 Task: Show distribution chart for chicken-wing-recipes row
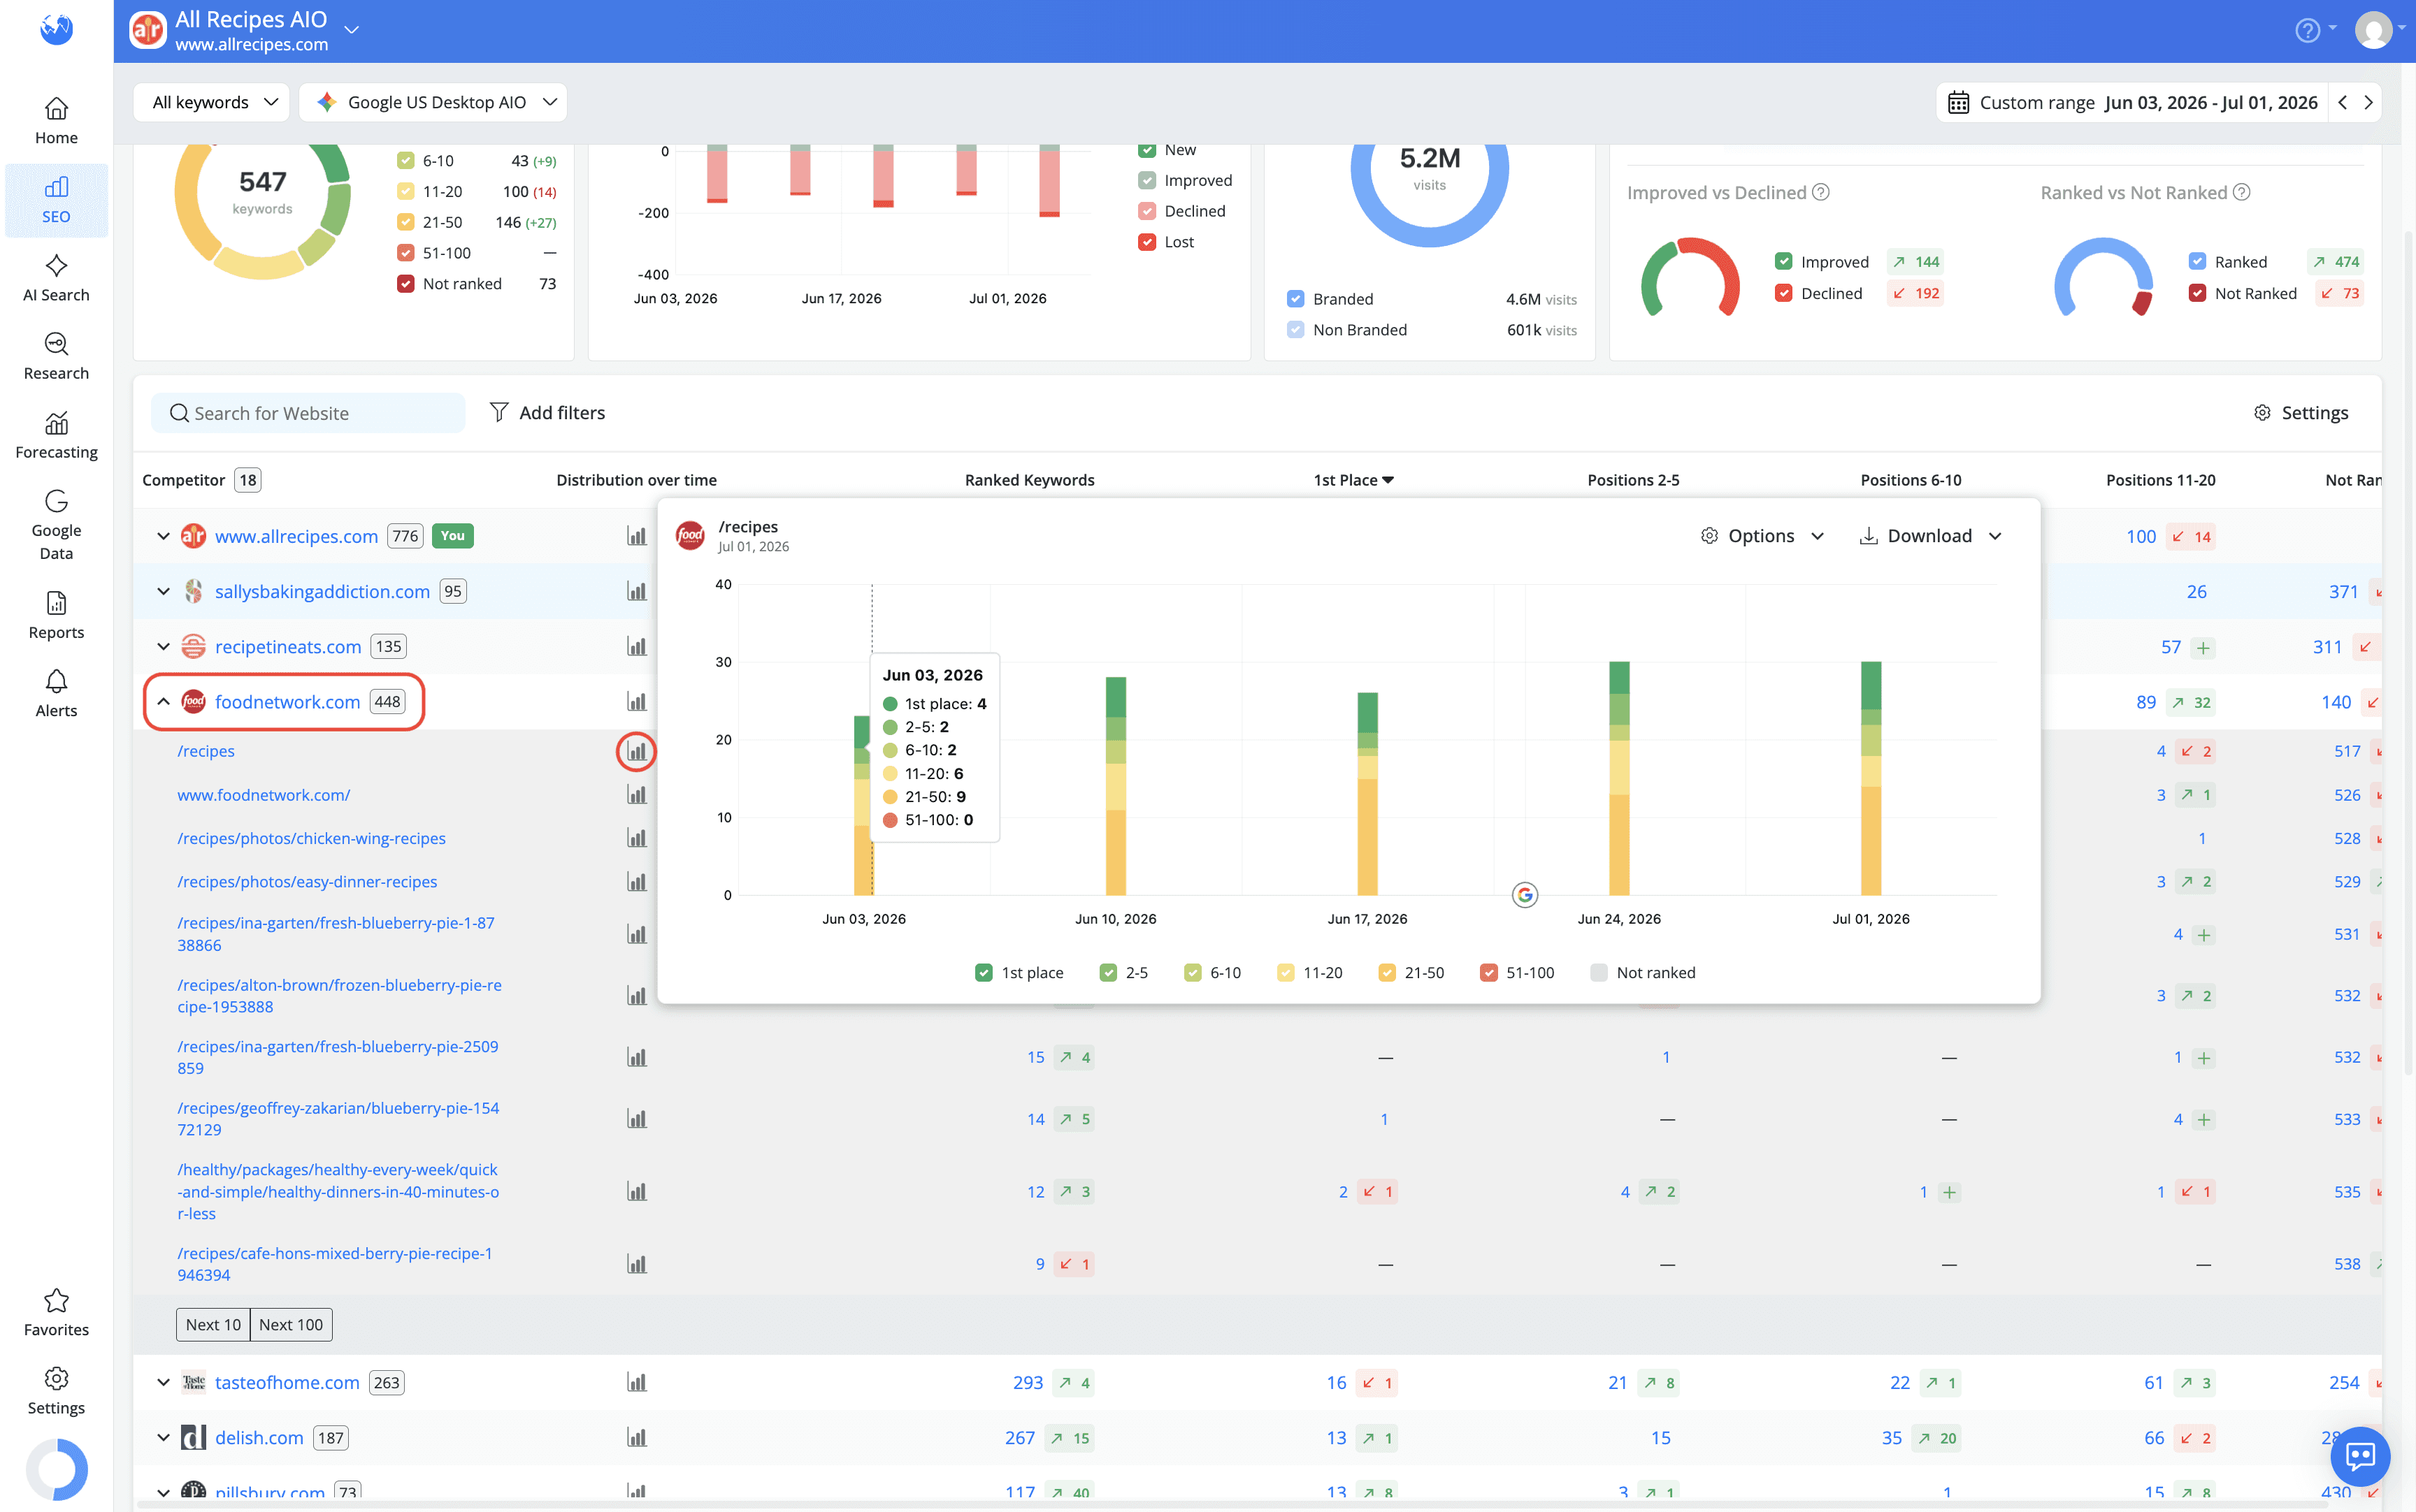click(x=636, y=837)
